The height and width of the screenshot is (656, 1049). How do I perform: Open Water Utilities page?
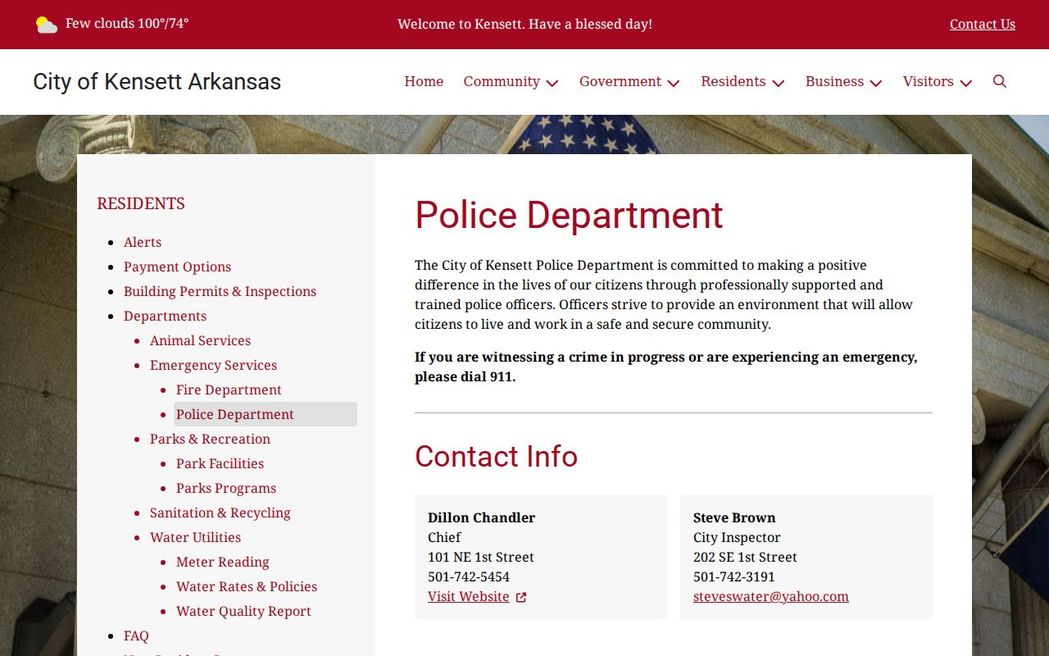(x=195, y=537)
